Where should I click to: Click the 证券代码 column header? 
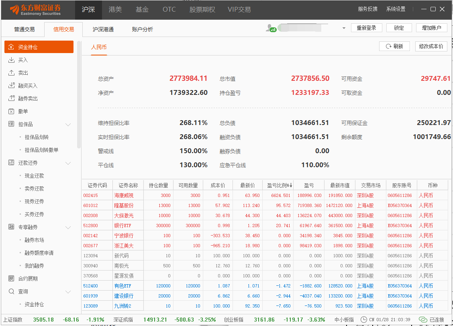(x=97, y=185)
